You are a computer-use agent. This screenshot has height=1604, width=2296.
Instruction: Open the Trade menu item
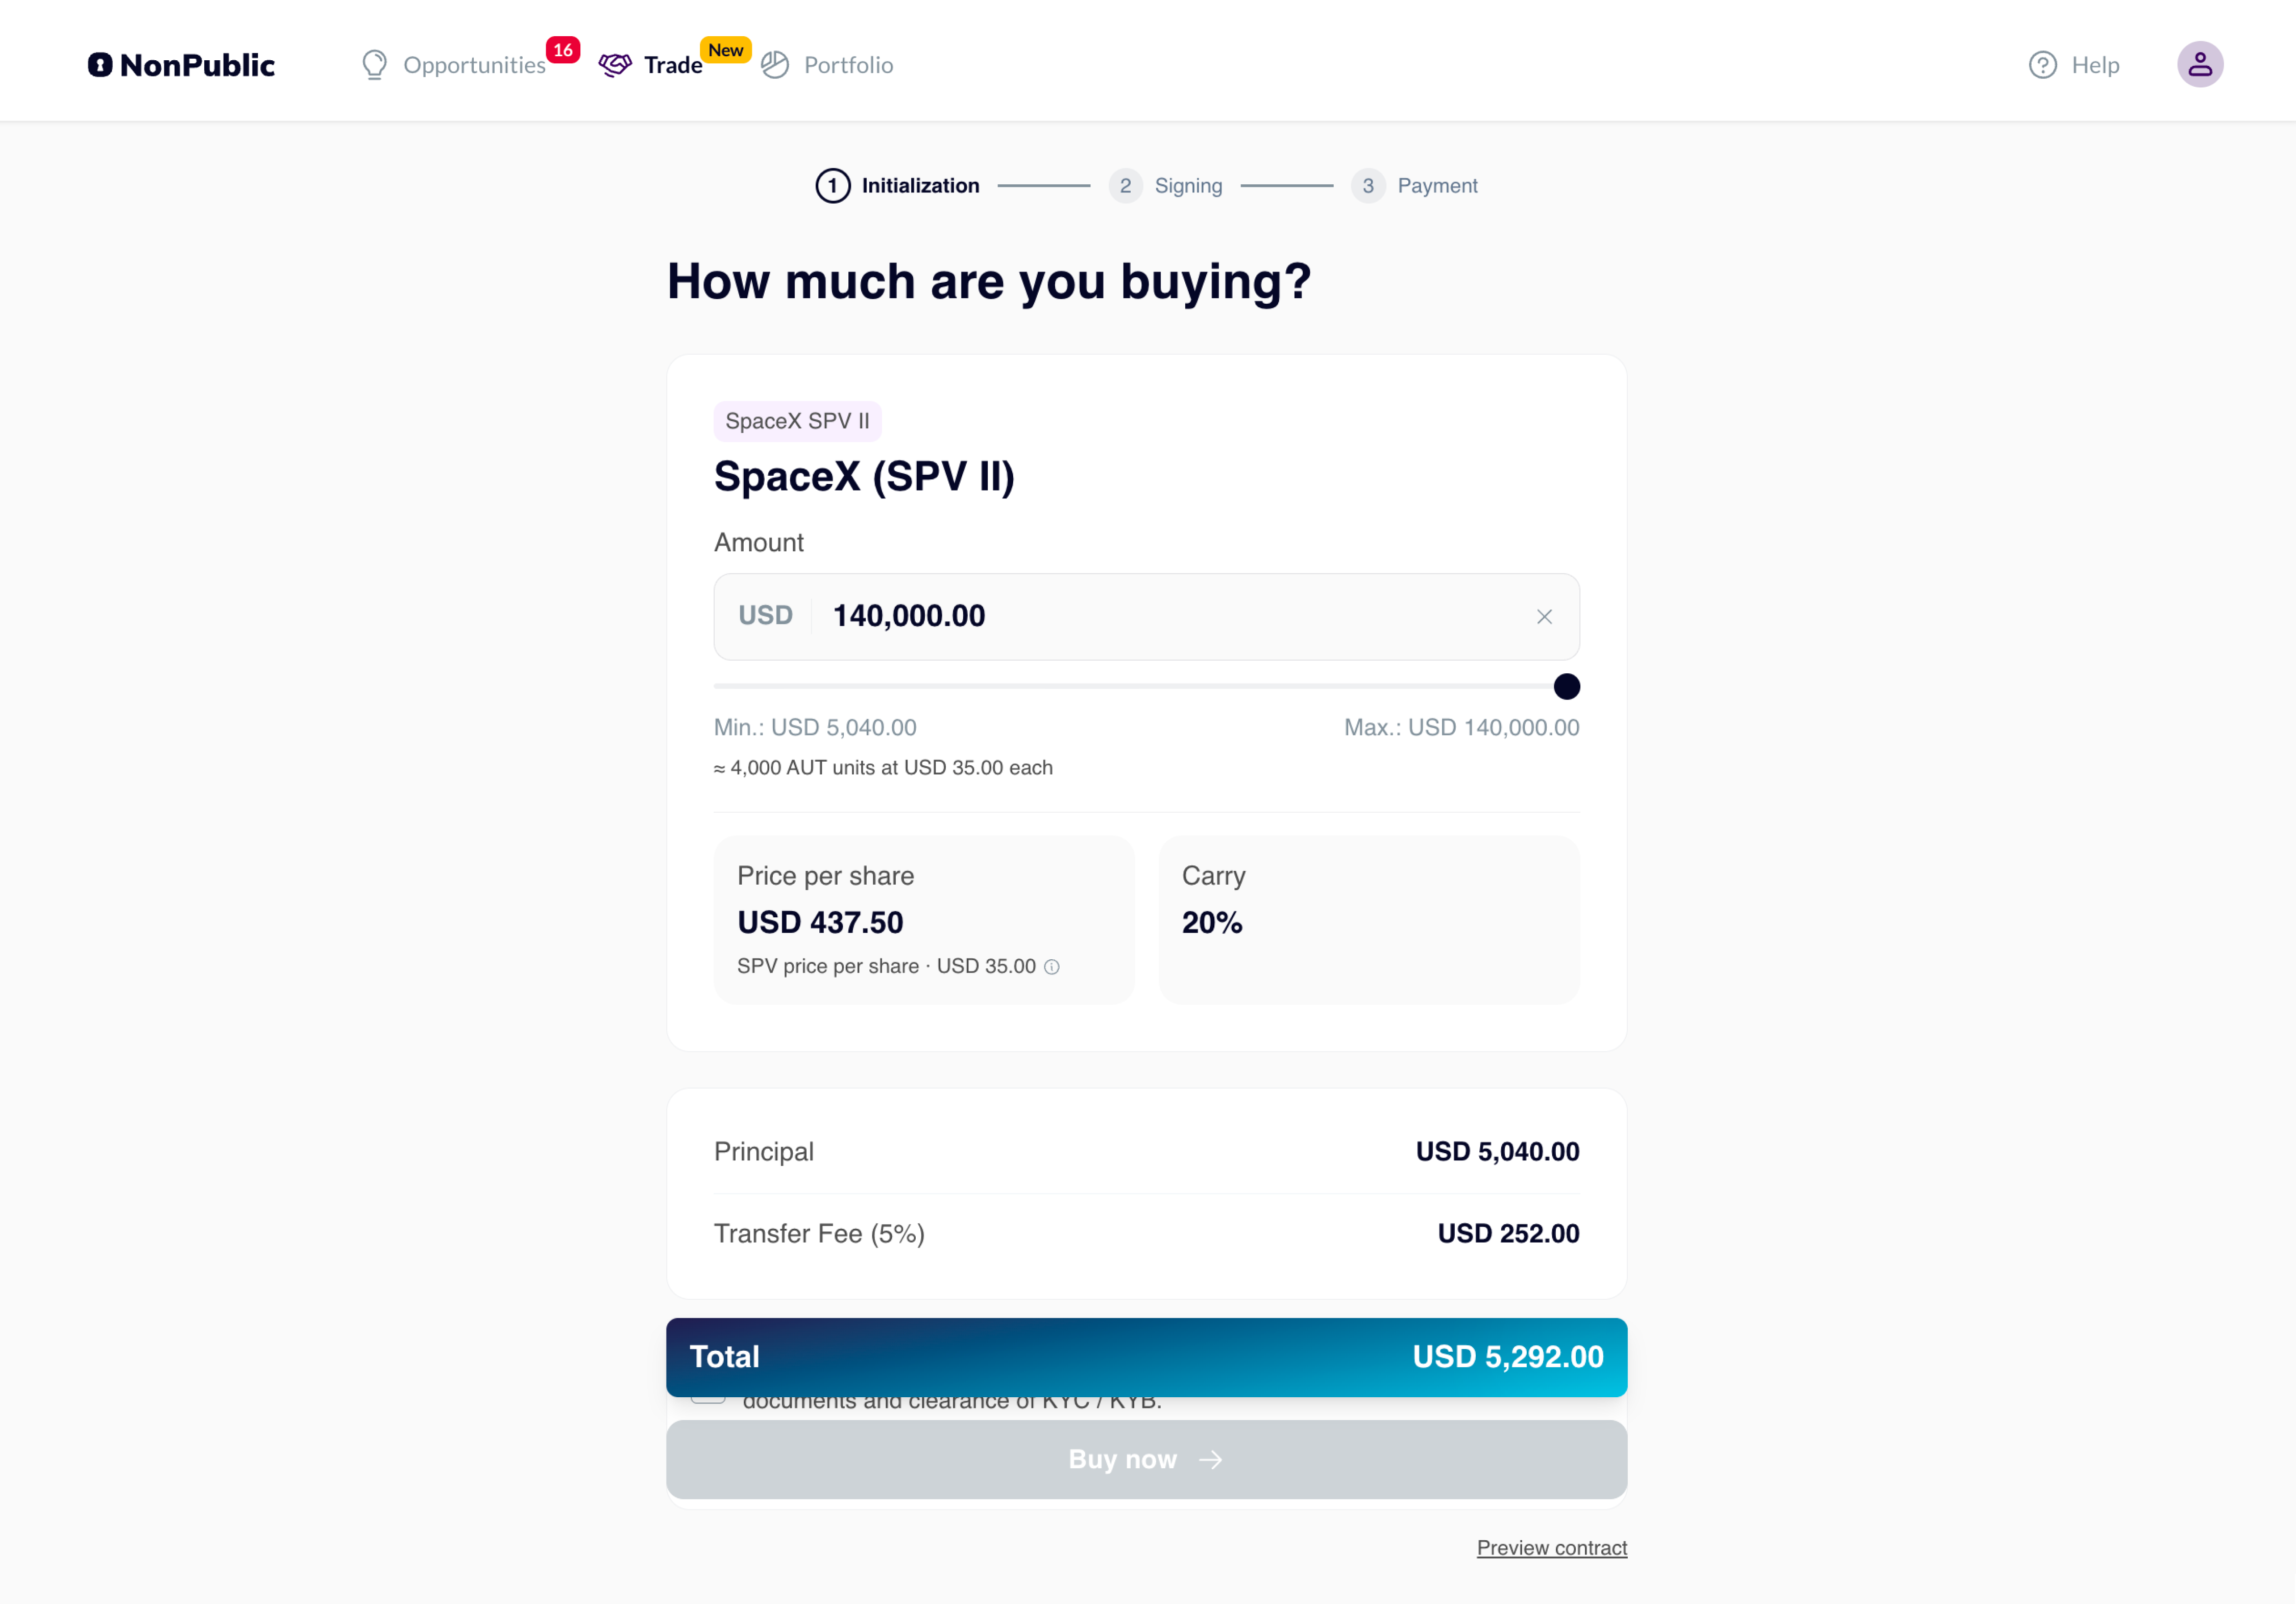tap(673, 65)
